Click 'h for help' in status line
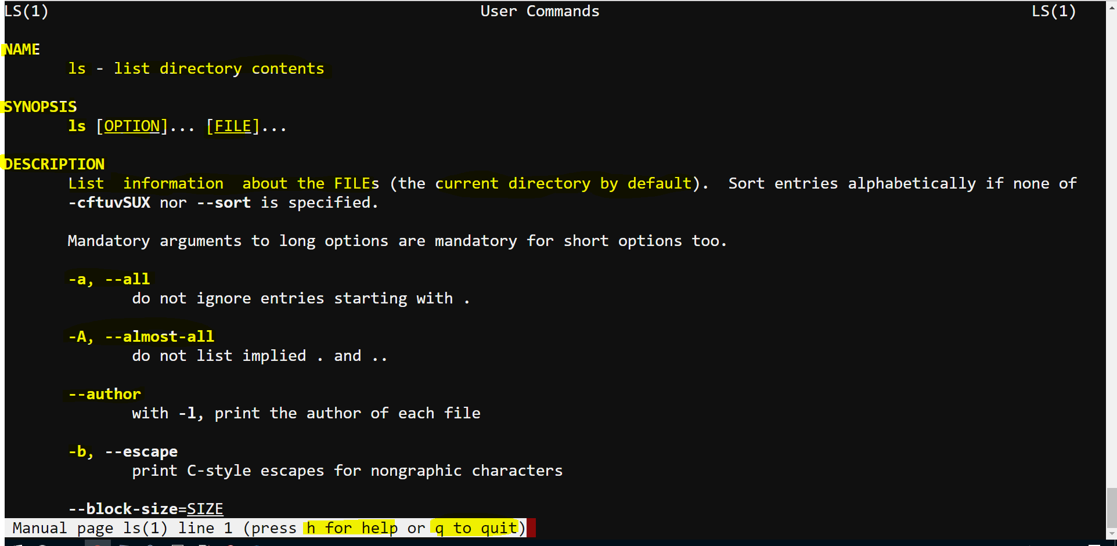Screen dimensions: 1117x546 click(x=352, y=528)
